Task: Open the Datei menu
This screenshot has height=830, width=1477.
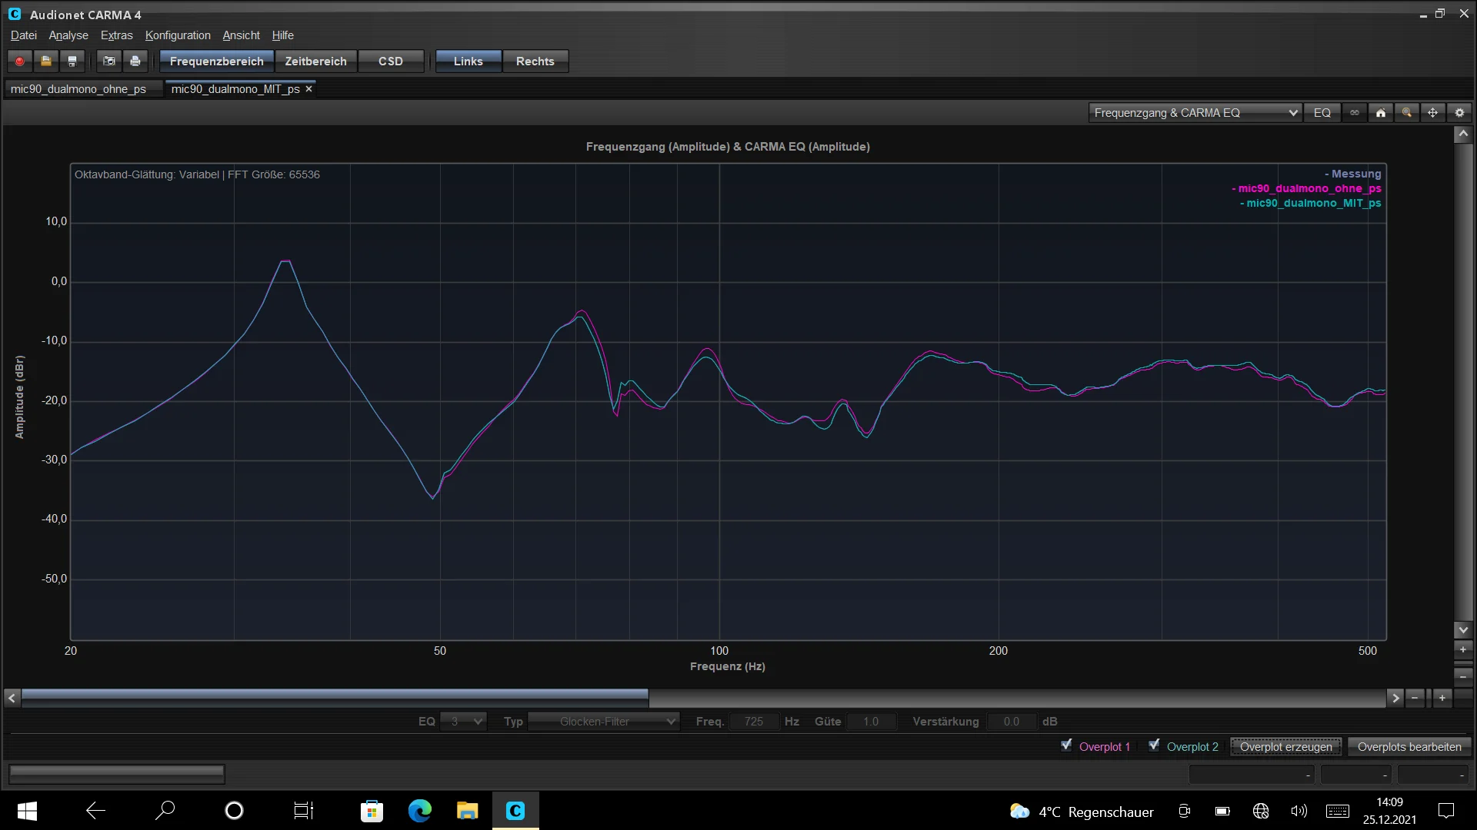Action: coord(24,35)
